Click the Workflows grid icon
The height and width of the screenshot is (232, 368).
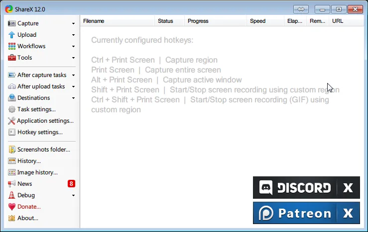(12, 46)
